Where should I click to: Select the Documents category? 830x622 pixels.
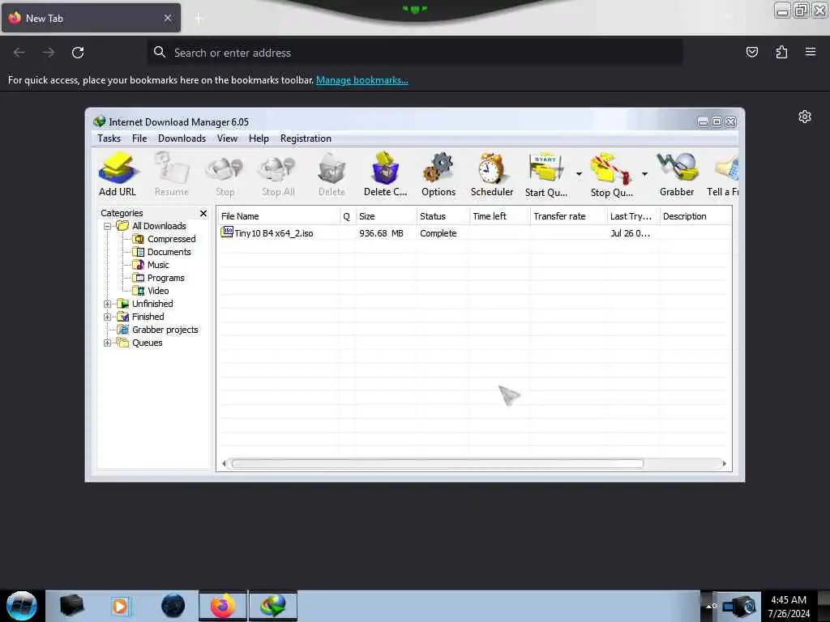(169, 252)
